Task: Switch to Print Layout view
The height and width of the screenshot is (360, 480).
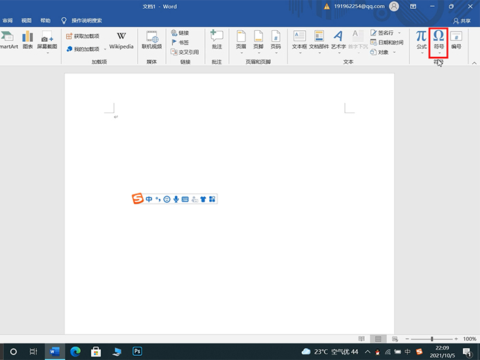Action: [x=378, y=339]
